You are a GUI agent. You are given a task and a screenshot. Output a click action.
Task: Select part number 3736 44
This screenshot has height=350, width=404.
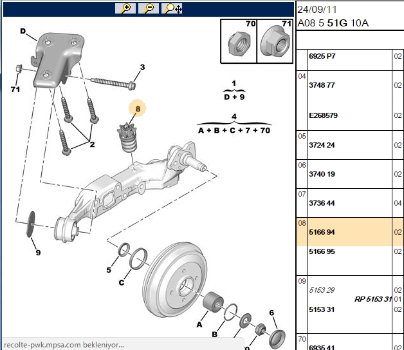[322, 203]
